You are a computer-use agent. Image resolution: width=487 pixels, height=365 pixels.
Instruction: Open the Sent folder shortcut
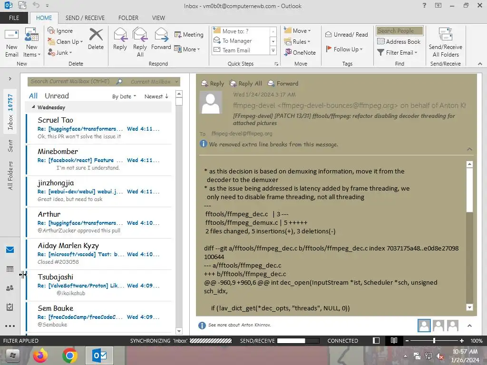click(10, 146)
